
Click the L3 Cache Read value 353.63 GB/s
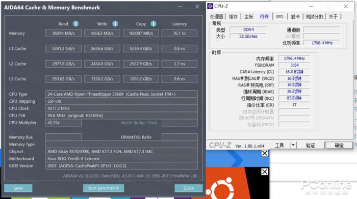click(x=64, y=79)
